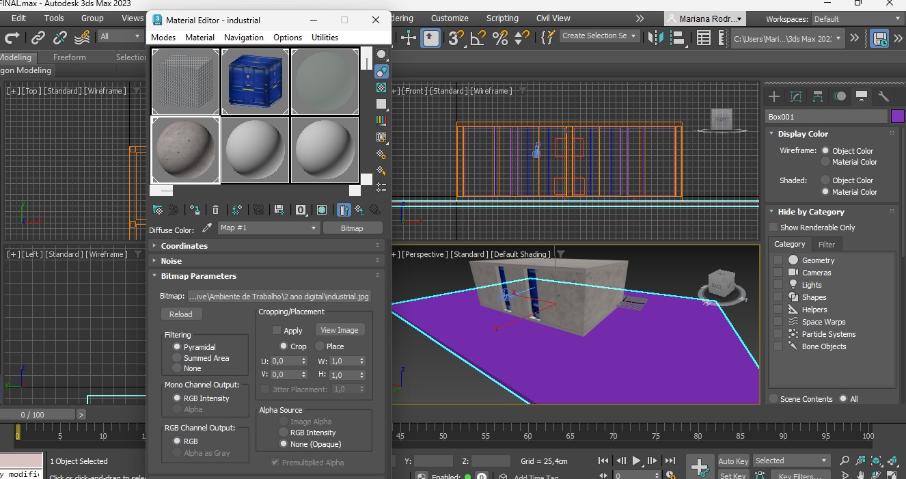Check the Geometry hide category checkbox

[x=778, y=260]
